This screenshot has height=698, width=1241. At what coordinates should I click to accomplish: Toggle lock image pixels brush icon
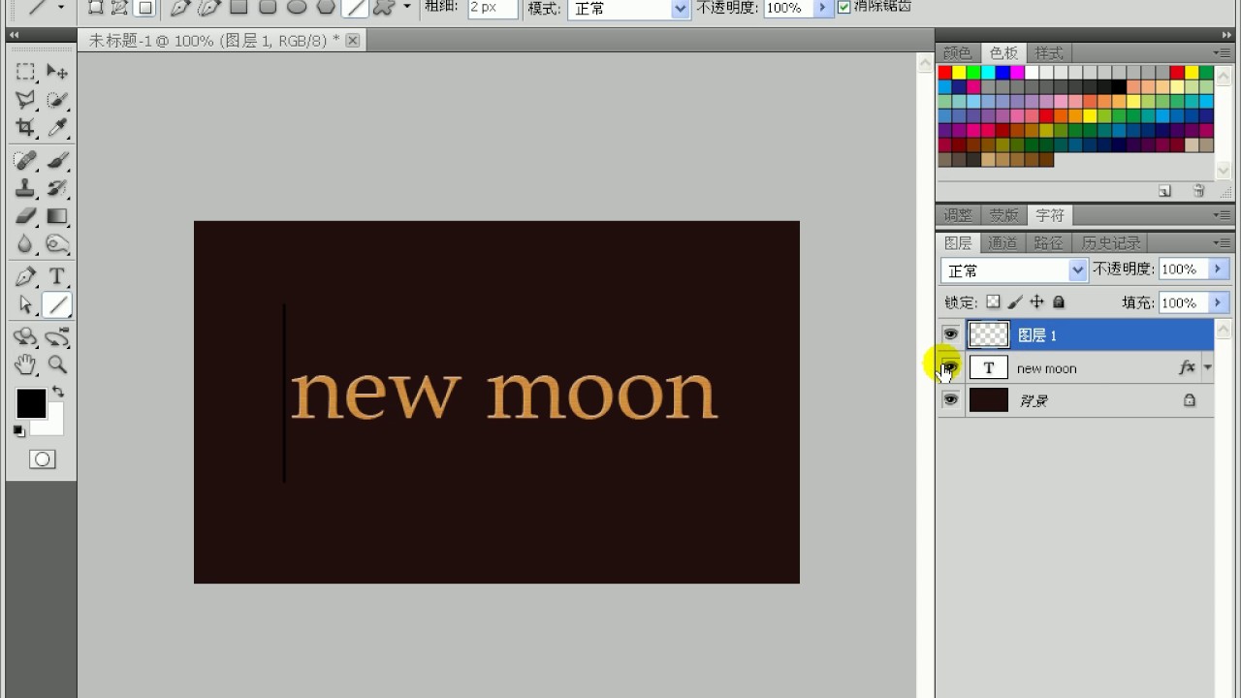click(x=1015, y=302)
